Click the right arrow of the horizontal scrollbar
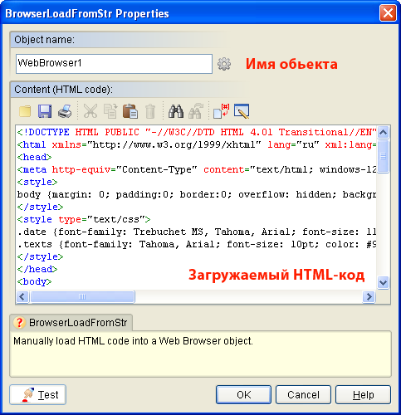401x415 pixels. tap(369, 297)
